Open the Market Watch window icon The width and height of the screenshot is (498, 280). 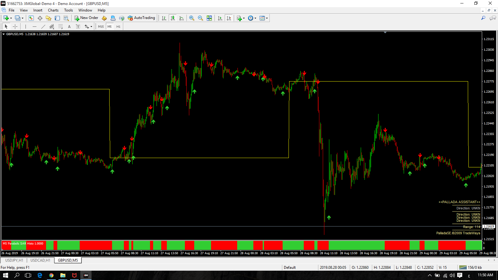[31, 18]
